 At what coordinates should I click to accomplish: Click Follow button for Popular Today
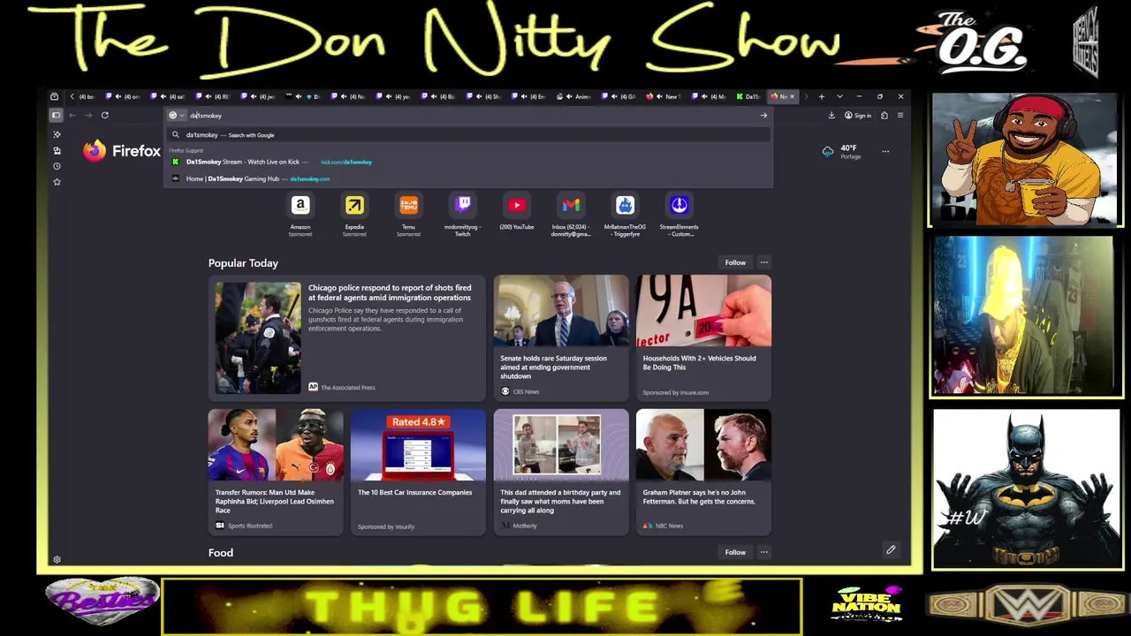735,262
